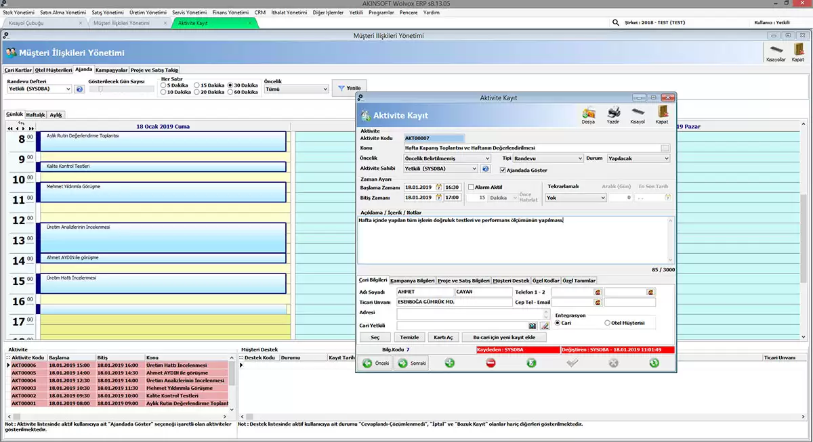
Task: Open the calendar picker for Başlama Zamanı
Action: click(438, 187)
